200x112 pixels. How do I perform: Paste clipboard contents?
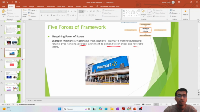(4, 13)
